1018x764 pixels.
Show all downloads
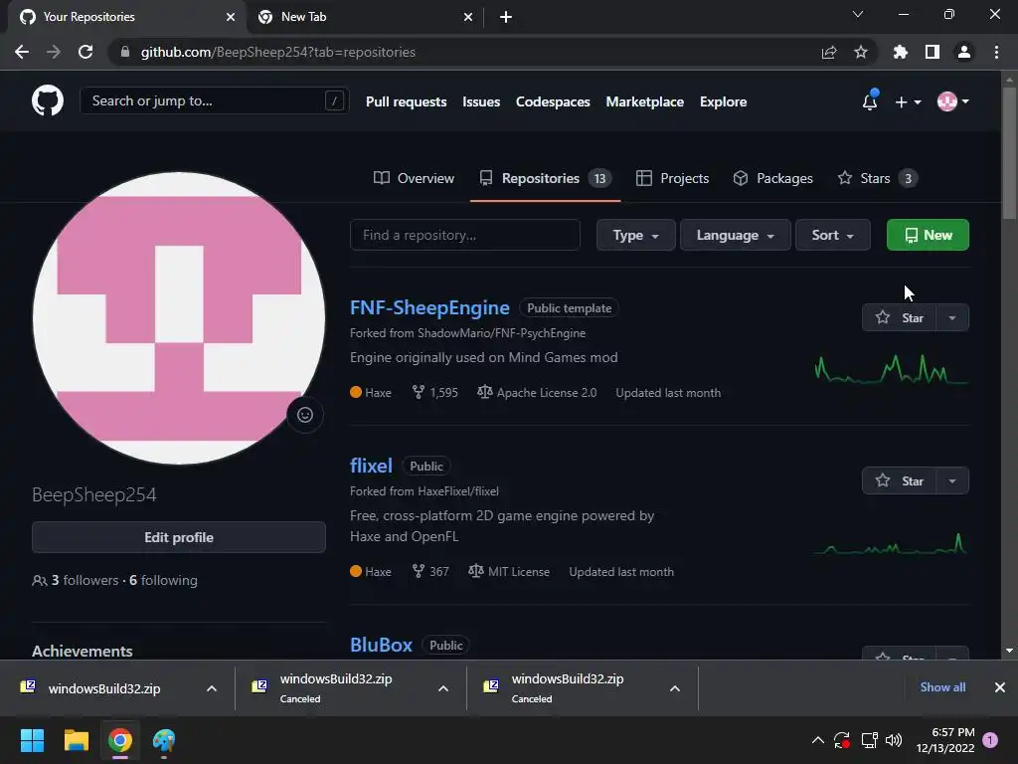click(x=942, y=687)
